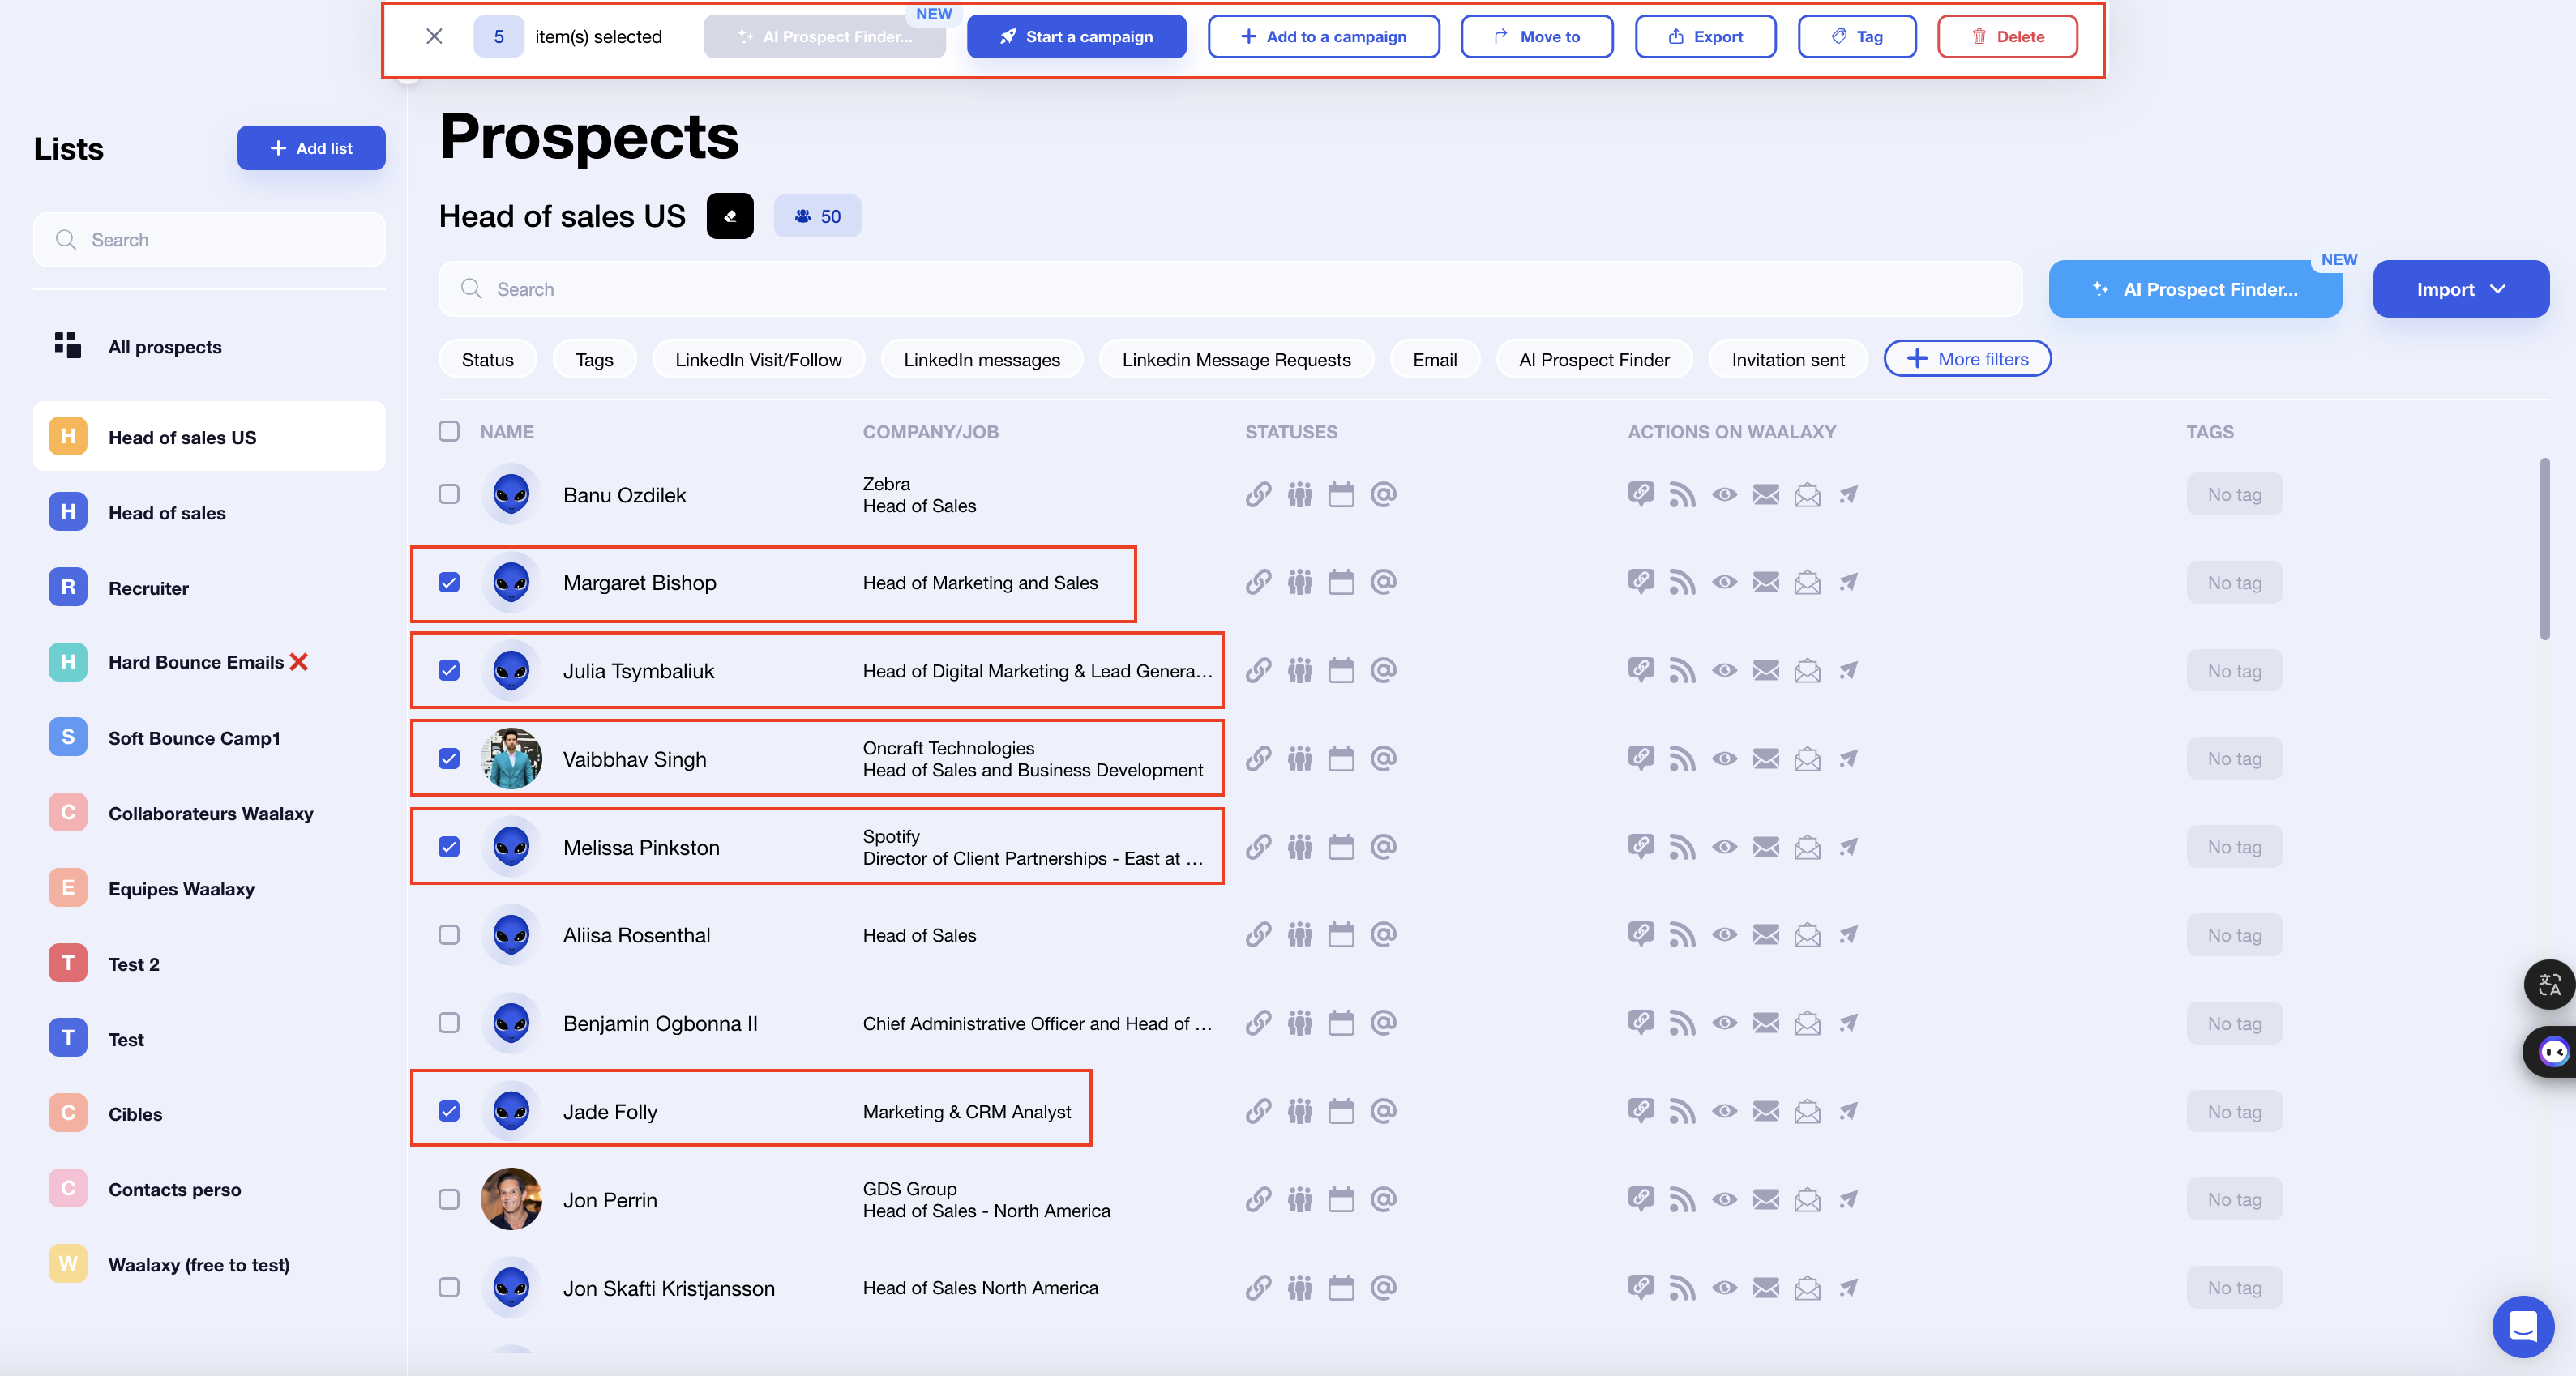Toggle checkbox for Jade Folly row

coord(448,1110)
